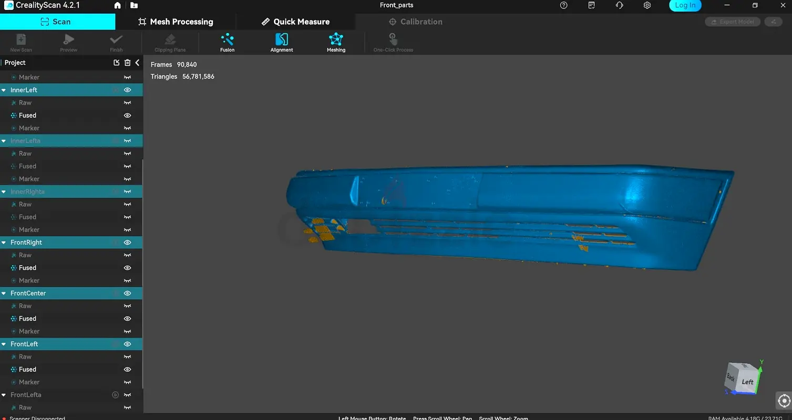792x420 pixels.
Task: Switch to the Mesh Processing tab
Action: click(176, 22)
